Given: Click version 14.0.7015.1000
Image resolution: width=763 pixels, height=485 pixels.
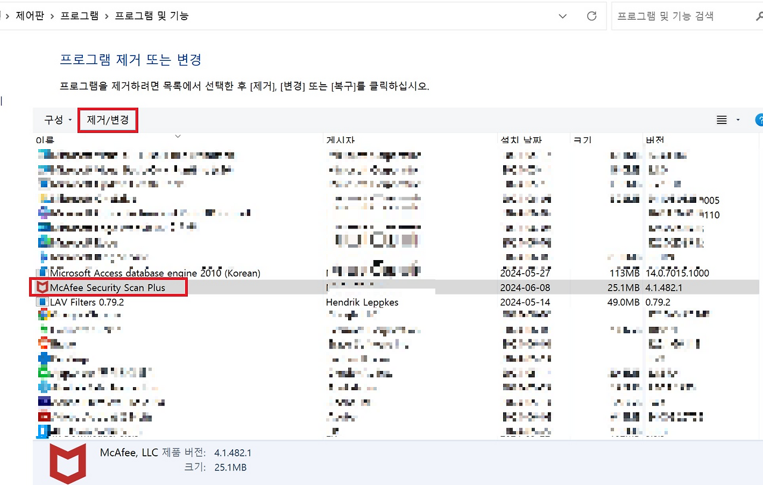Looking at the screenshot, I should click(677, 273).
